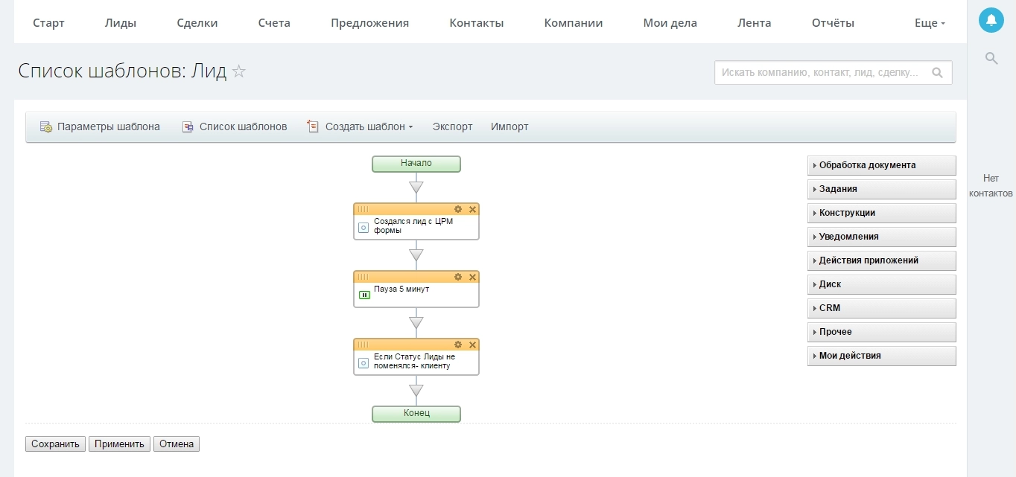Go to the 'Сделки' menu tab
Screen dimensions: 1016x477
point(197,23)
